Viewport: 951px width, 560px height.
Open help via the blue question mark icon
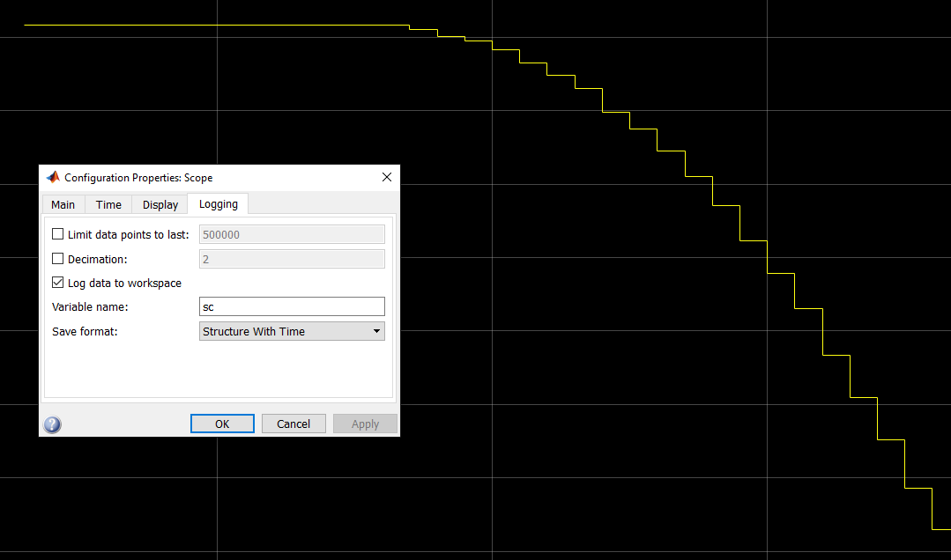pos(53,425)
